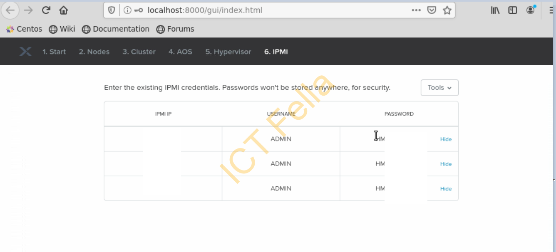Image resolution: width=556 pixels, height=252 pixels.
Task: Open the tracking protection shield icon
Action: click(112, 10)
